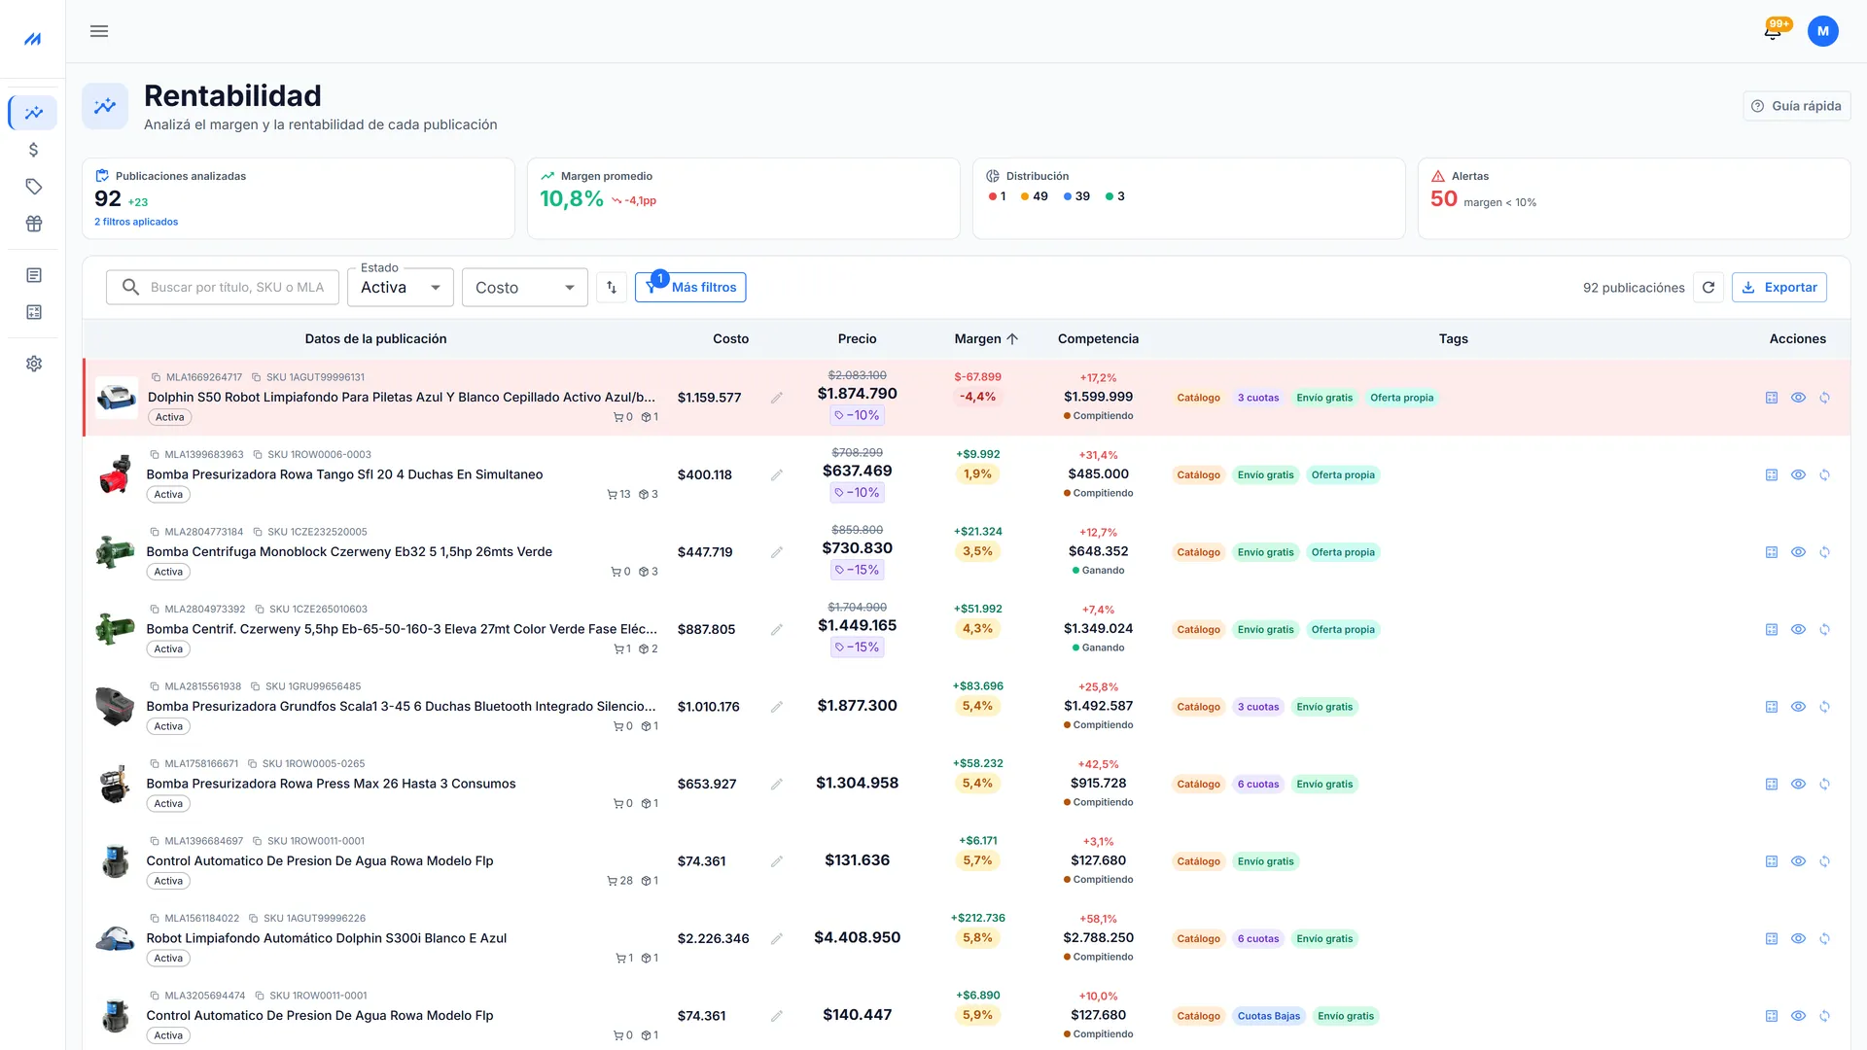
Task: Click the refresh icon beside 92 publicaciónes
Action: click(1708, 288)
